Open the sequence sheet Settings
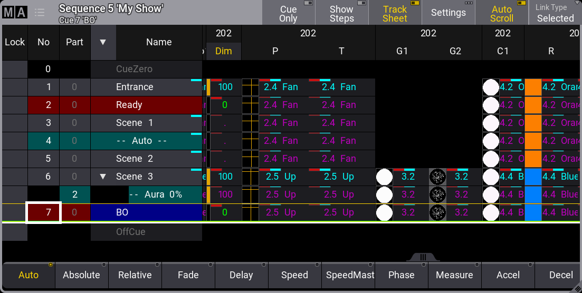The height and width of the screenshot is (293, 582). [448, 13]
